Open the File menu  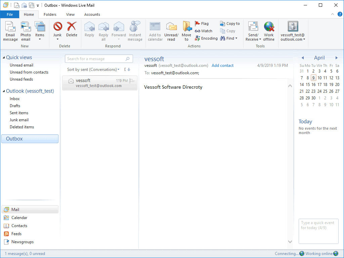[10, 14]
